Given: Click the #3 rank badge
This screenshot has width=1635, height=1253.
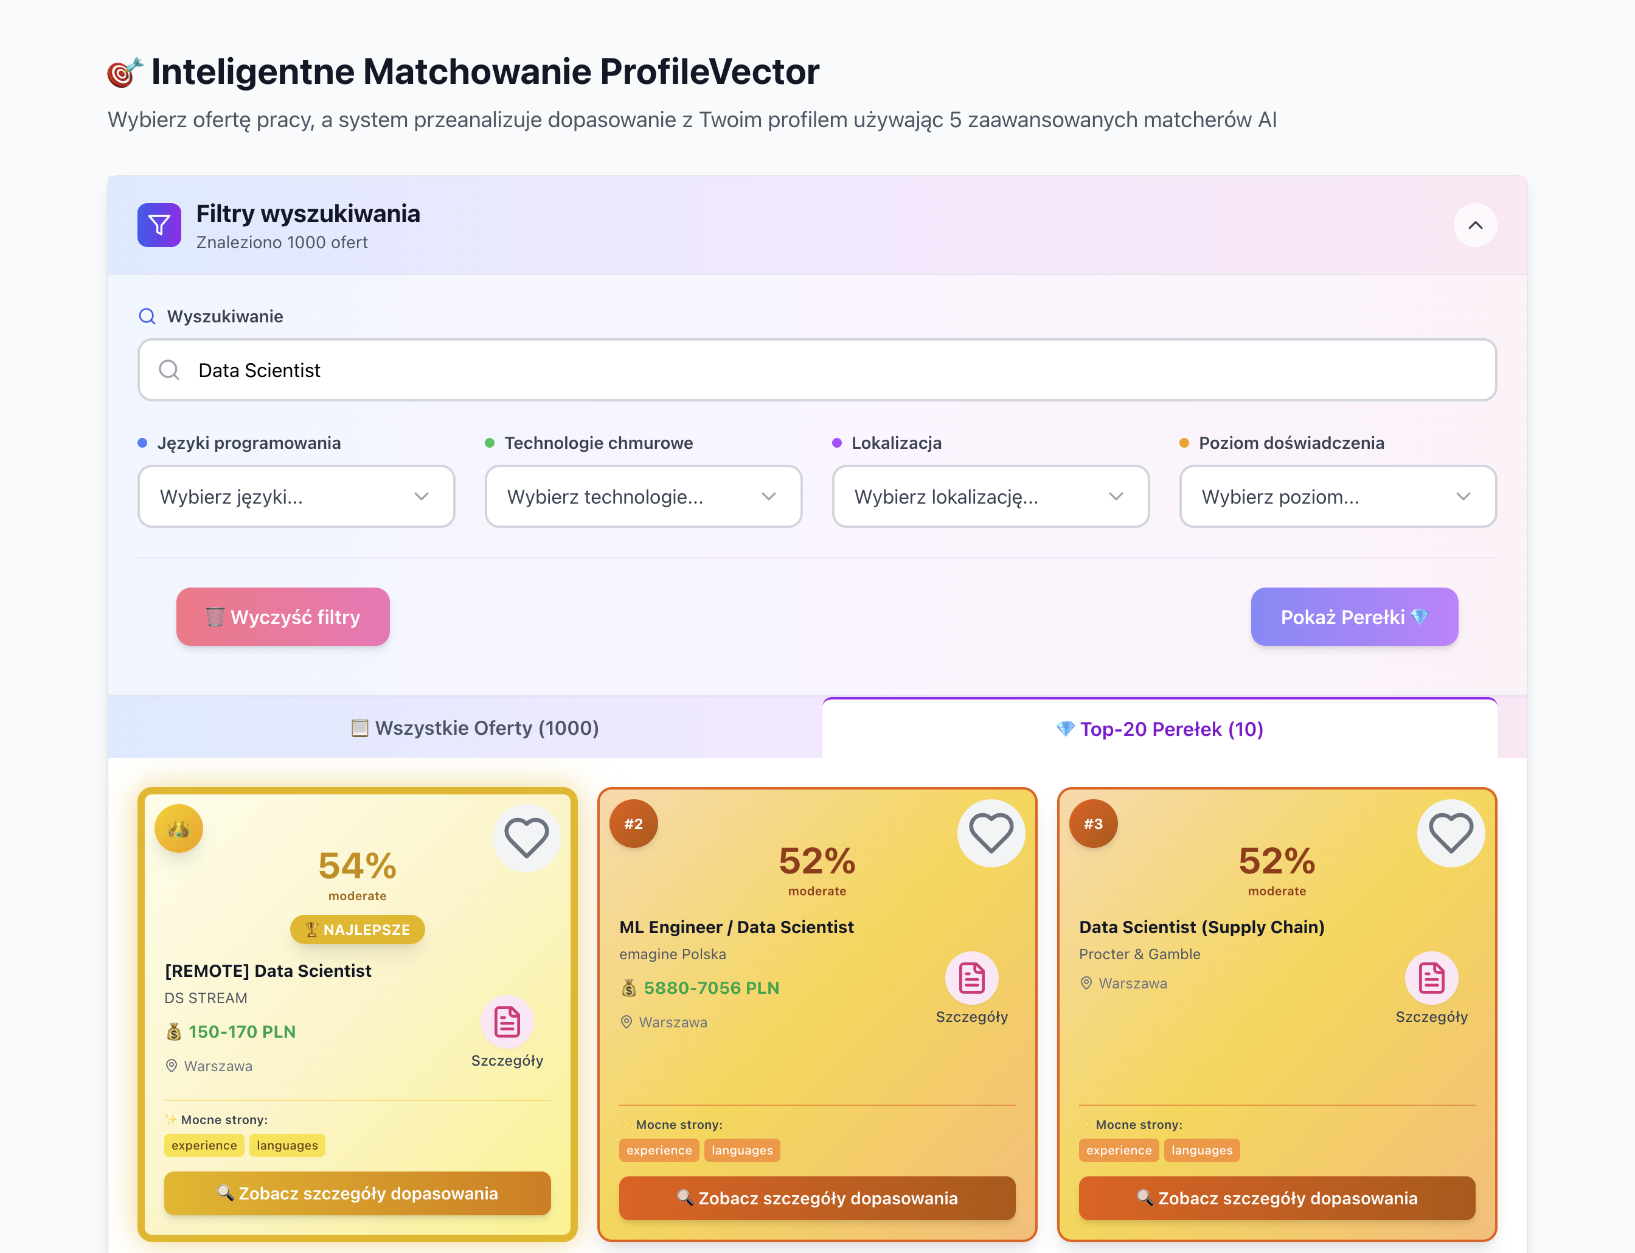Looking at the screenshot, I should pyautogui.click(x=1092, y=824).
